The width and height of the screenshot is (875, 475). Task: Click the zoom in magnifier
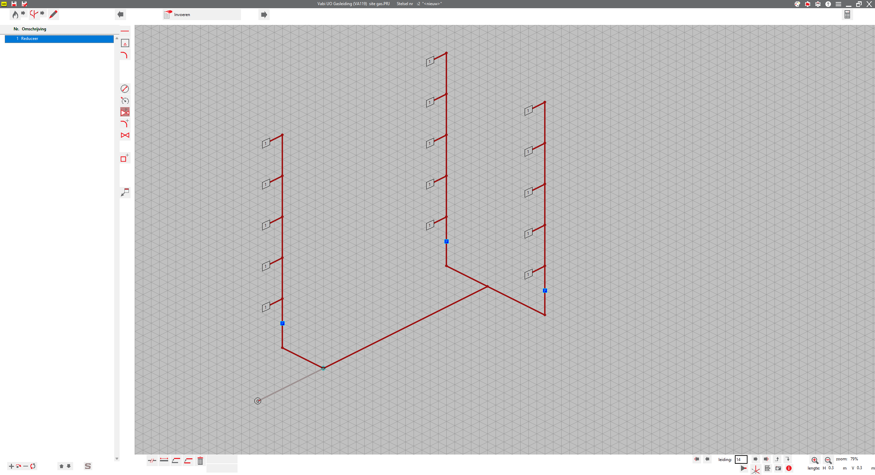click(x=815, y=460)
